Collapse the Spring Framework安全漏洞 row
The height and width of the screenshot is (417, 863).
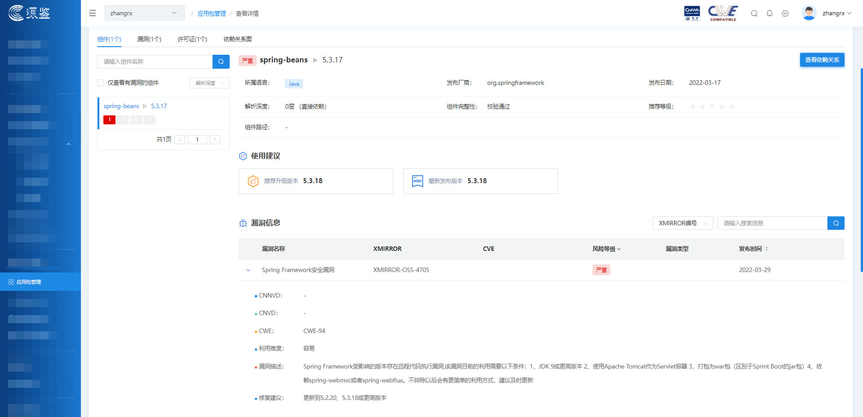[x=248, y=270]
